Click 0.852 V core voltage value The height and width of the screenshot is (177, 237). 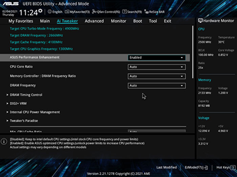point(223,55)
